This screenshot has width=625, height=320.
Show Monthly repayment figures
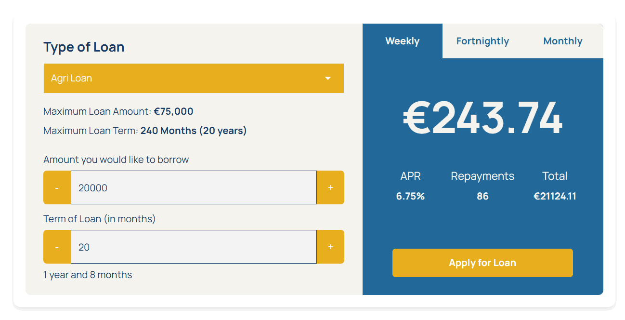(x=562, y=41)
